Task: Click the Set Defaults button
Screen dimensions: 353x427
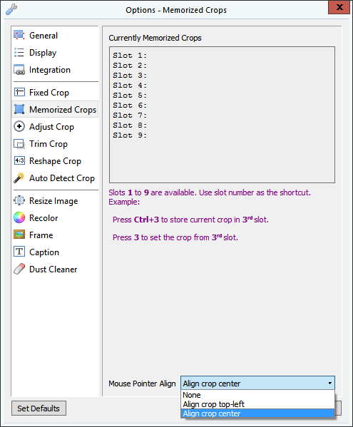Action: [x=39, y=408]
